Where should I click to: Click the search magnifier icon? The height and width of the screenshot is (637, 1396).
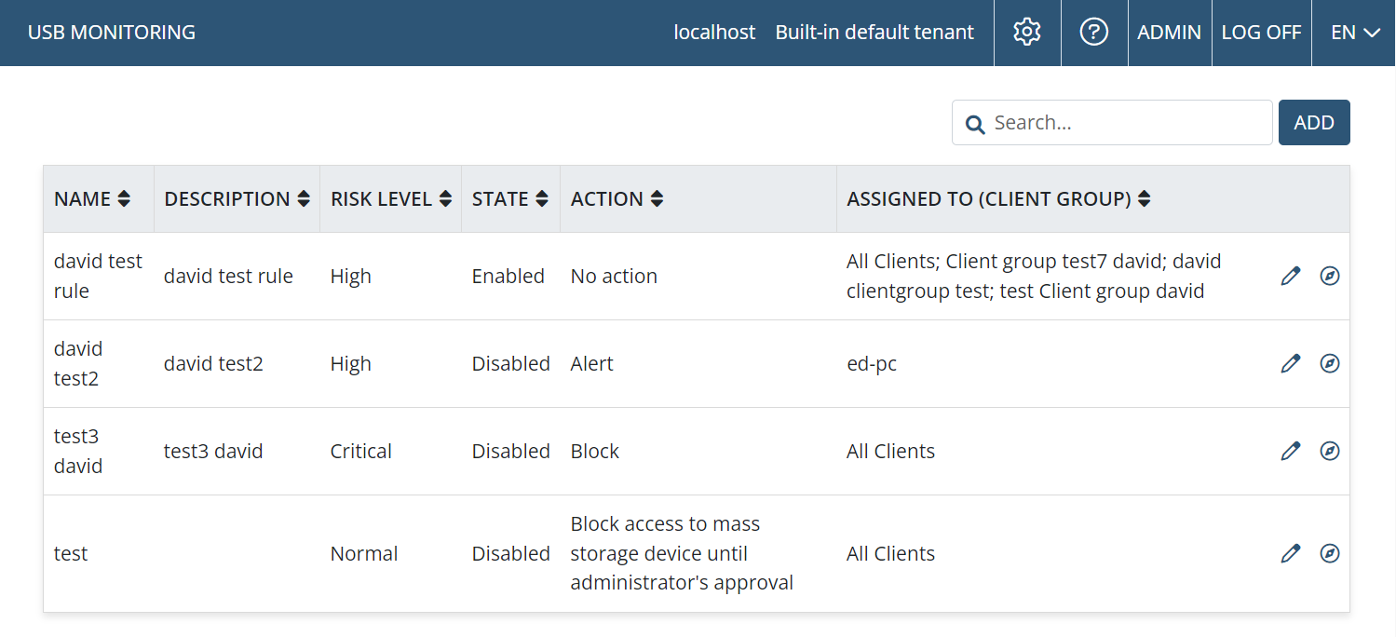(x=975, y=124)
